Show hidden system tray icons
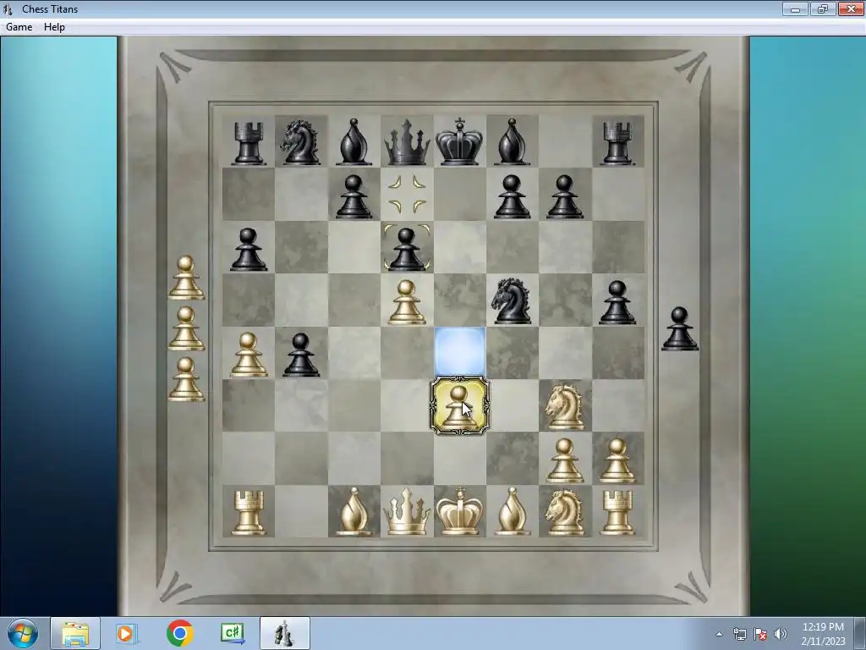 coord(719,635)
